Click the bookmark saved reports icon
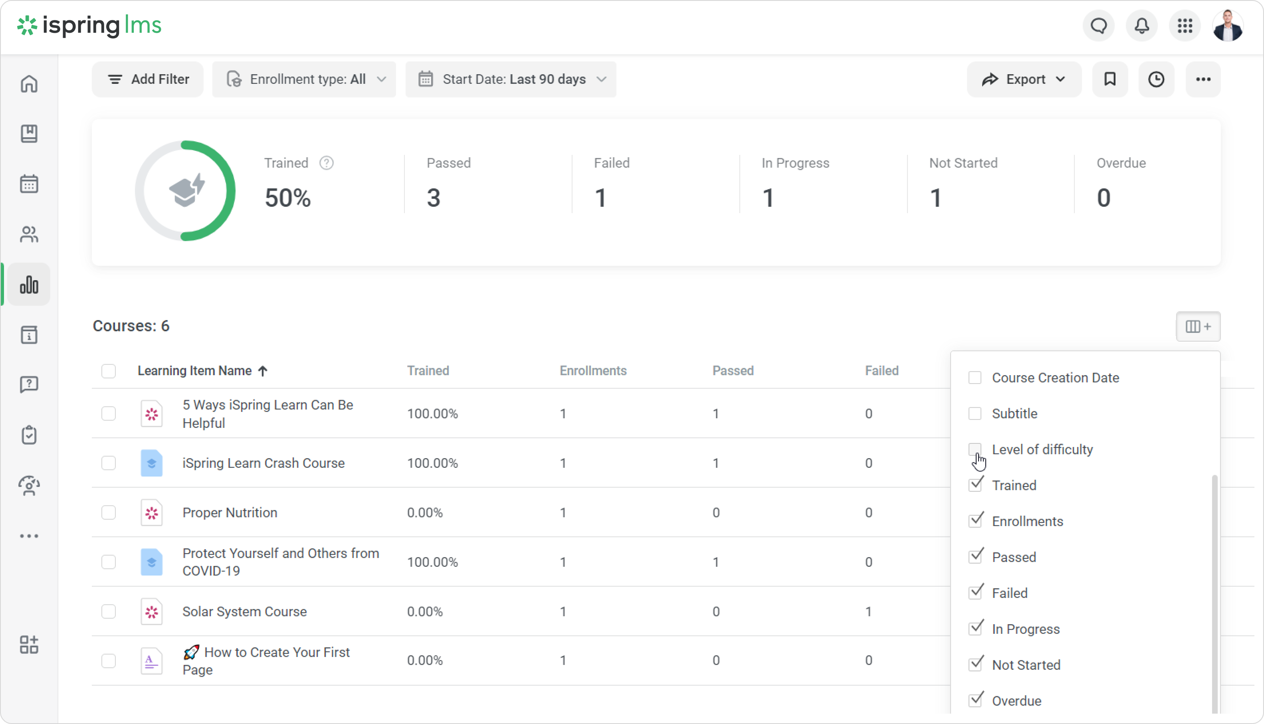Screen dimensions: 1264x724 [1110, 79]
